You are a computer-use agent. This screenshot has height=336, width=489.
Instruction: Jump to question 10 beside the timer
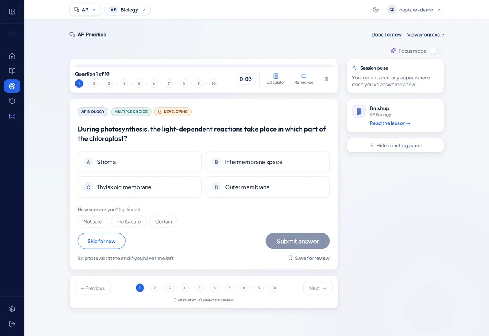(x=214, y=83)
